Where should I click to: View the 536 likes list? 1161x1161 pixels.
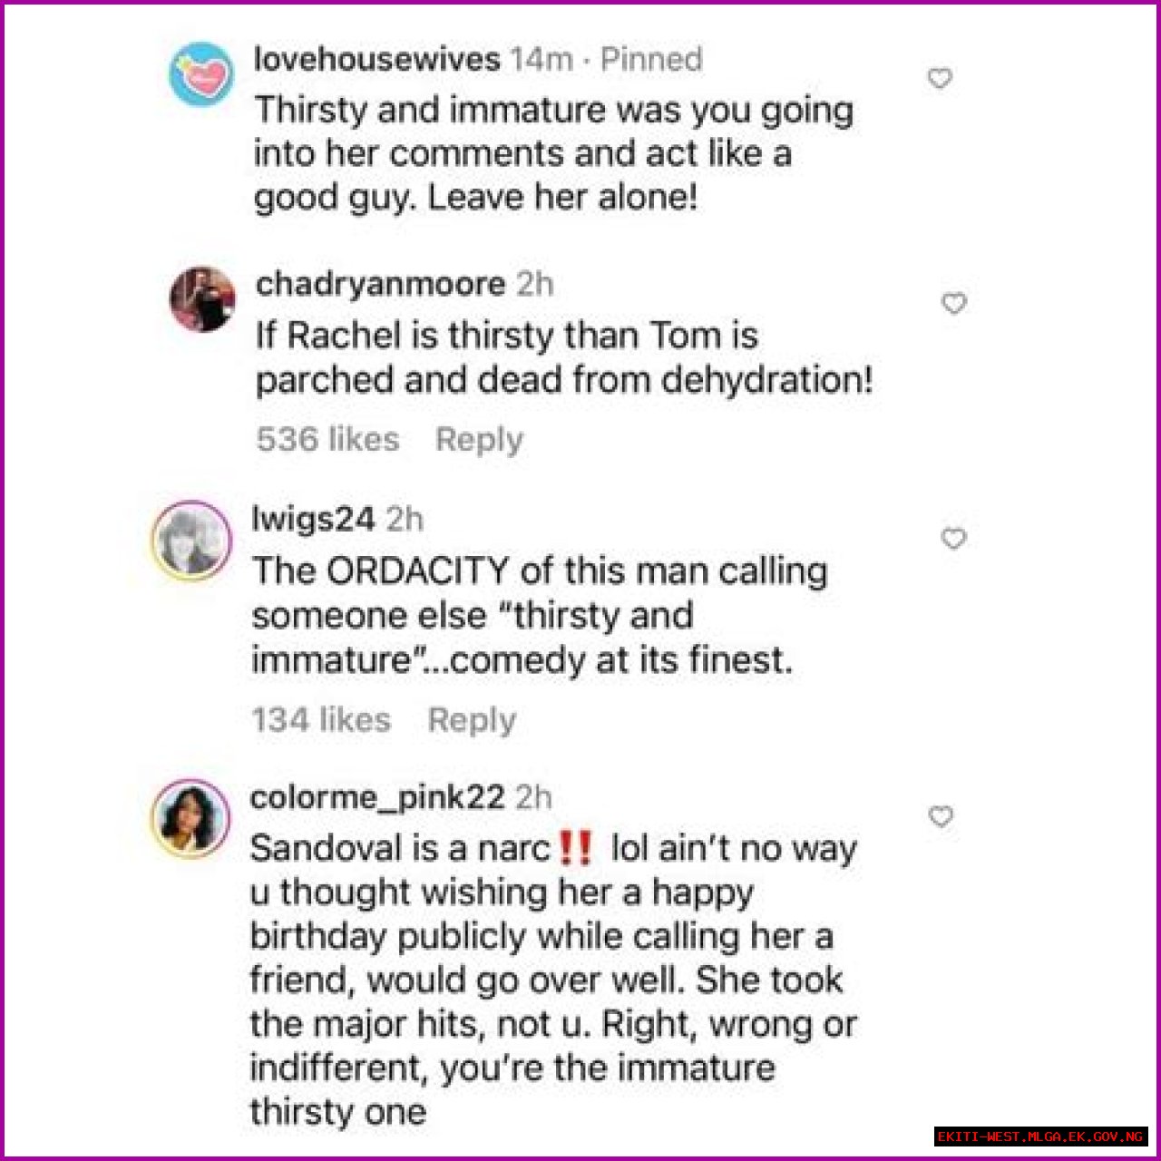pos(327,440)
